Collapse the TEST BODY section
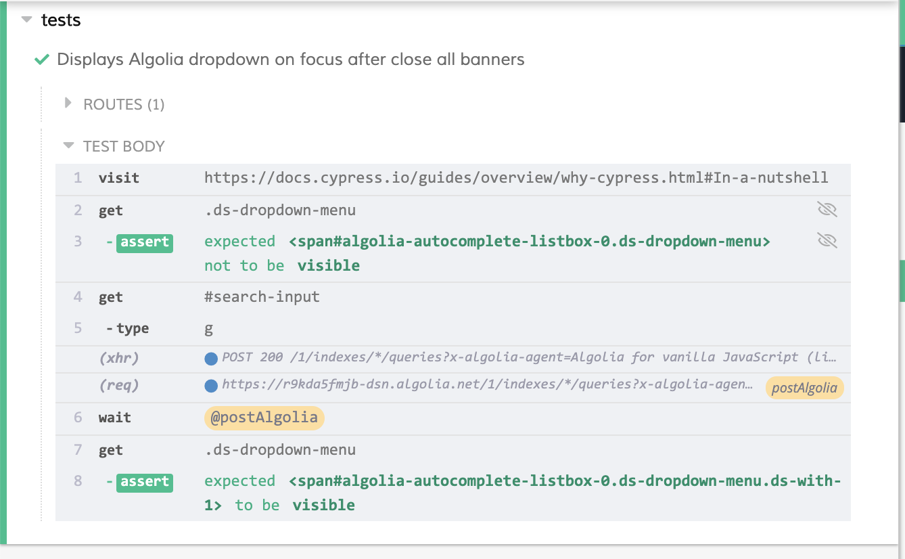 point(68,146)
